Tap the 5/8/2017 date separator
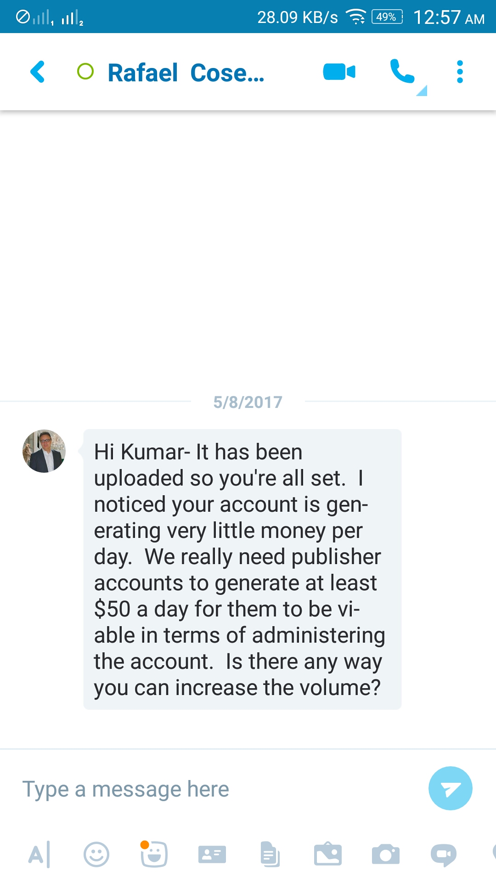 pos(248,402)
